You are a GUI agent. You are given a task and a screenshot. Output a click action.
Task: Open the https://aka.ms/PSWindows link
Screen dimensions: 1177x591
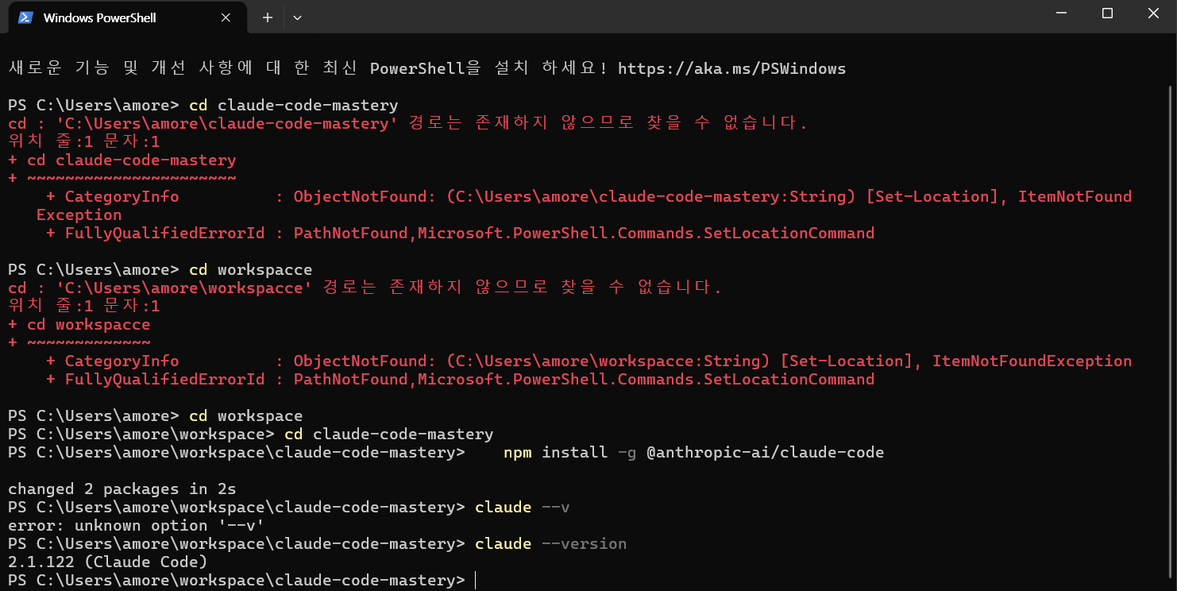[x=731, y=68]
